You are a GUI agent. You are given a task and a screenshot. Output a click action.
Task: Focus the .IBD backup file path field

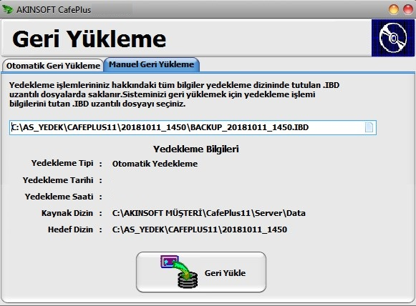193,127
